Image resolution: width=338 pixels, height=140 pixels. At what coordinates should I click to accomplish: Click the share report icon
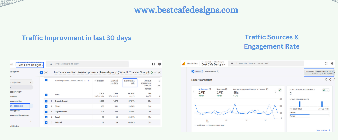coord(330,80)
